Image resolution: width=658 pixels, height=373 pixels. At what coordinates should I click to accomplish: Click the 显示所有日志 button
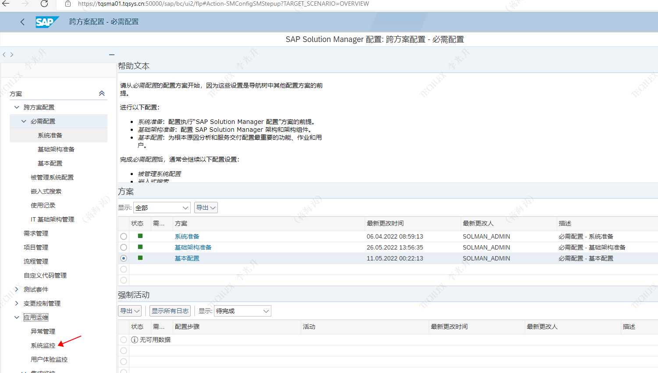(x=170, y=311)
